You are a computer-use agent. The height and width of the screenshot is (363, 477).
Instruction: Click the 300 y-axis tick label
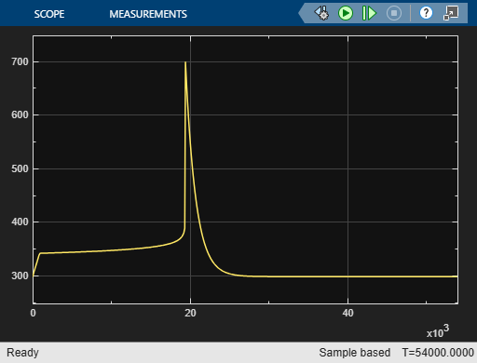click(20, 276)
